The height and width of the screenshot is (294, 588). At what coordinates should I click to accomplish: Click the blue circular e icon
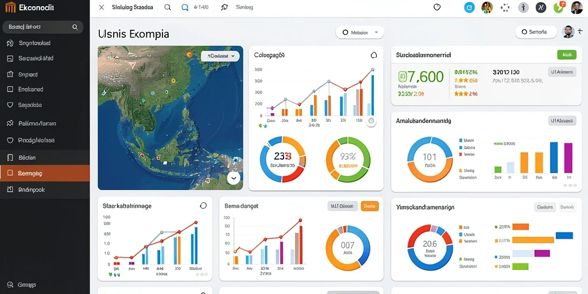[x=469, y=7]
